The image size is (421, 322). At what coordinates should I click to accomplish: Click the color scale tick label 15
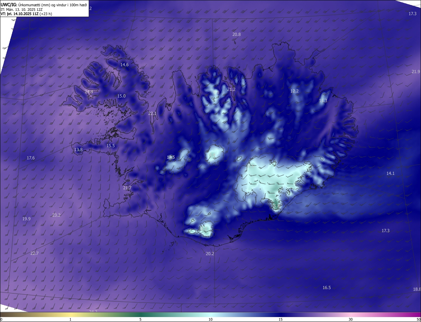click(281, 319)
